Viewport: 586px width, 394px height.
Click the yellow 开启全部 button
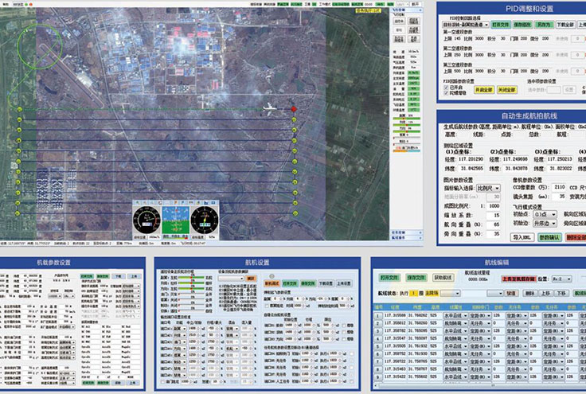(484, 90)
